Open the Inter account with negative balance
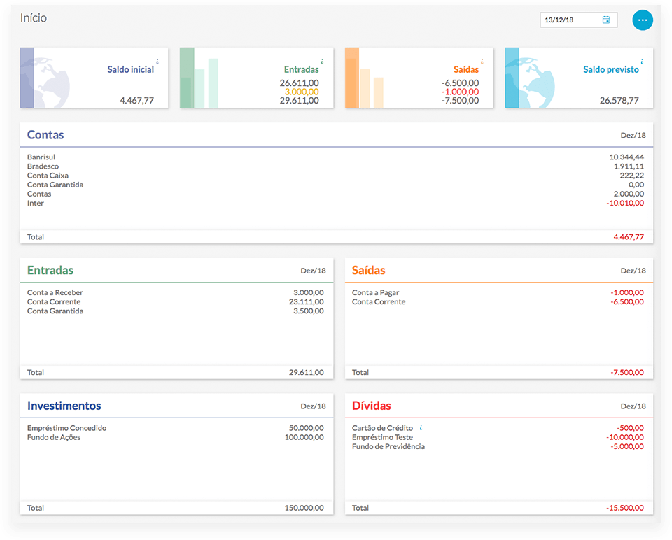Screen dimensions: 672x540 [36, 203]
